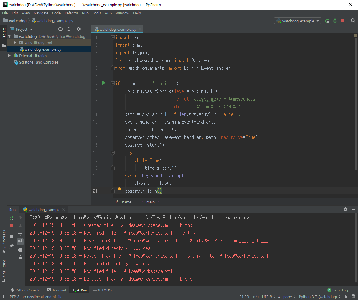The height and width of the screenshot is (300, 358).
Task: Click the yellow intention lightbulb on line 21
Action: pos(119,189)
